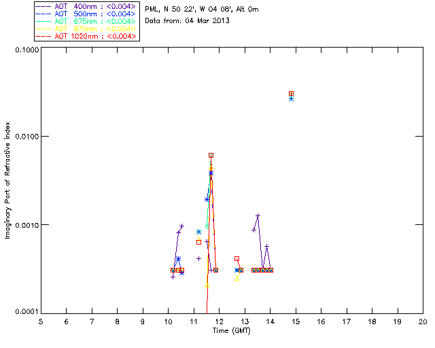The width and height of the screenshot is (435, 348).
Task: Click the 0.0010 y-axis tick label
Action: pyautogui.click(x=27, y=225)
